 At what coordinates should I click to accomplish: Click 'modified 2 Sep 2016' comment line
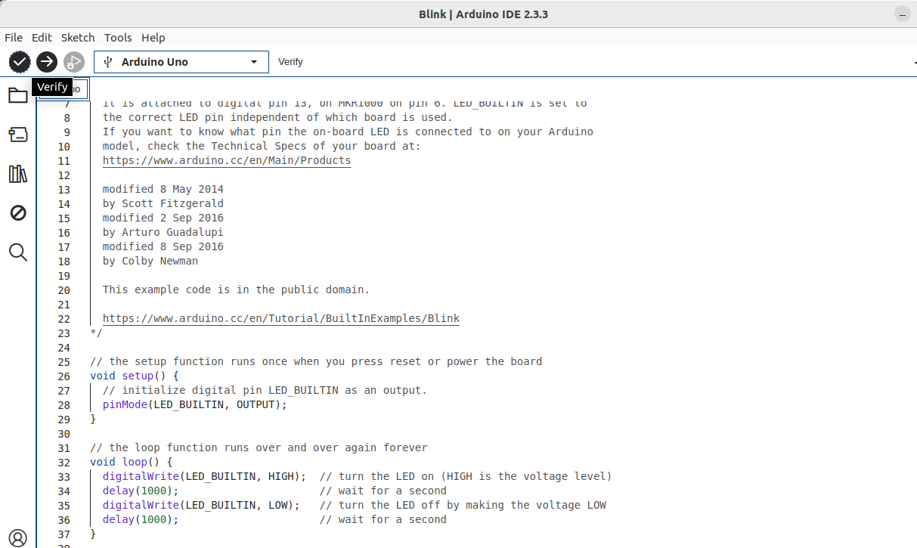coord(163,218)
